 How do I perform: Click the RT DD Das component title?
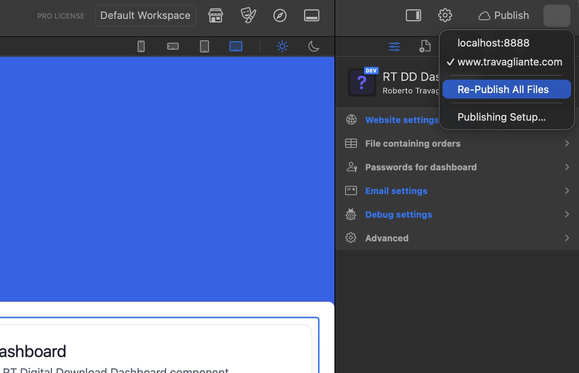411,76
